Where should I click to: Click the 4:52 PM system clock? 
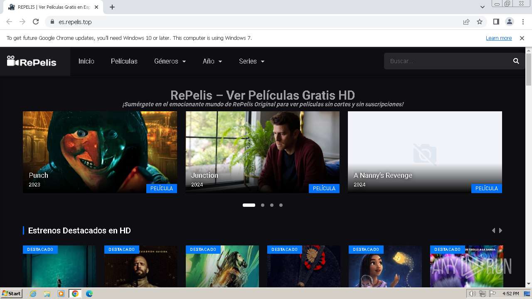click(x=510, y=294)
